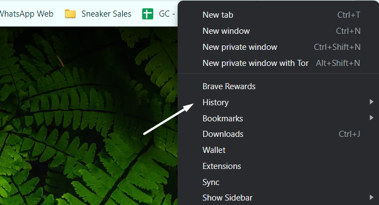Select New tab from the menu
379x205 pixels.
click(x=278, y=15)
